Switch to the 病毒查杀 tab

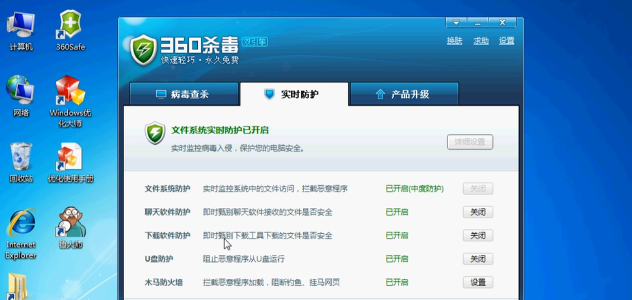tap(183, 94)
